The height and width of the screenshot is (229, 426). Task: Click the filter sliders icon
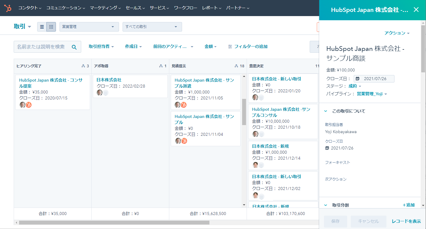[230, 46]
